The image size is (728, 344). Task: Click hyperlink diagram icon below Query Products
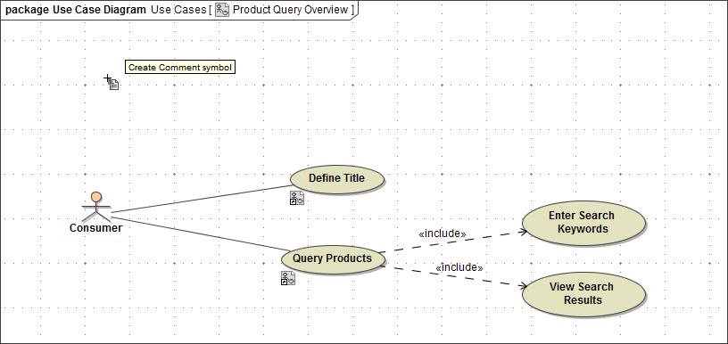[288, 278]
